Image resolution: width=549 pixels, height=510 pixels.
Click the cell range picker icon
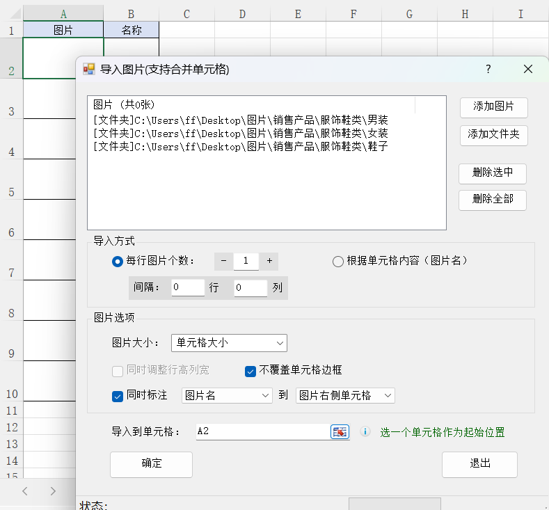(x=339, y=432)
